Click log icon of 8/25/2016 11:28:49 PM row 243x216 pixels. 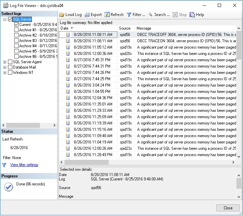click(x=68, y=155)
